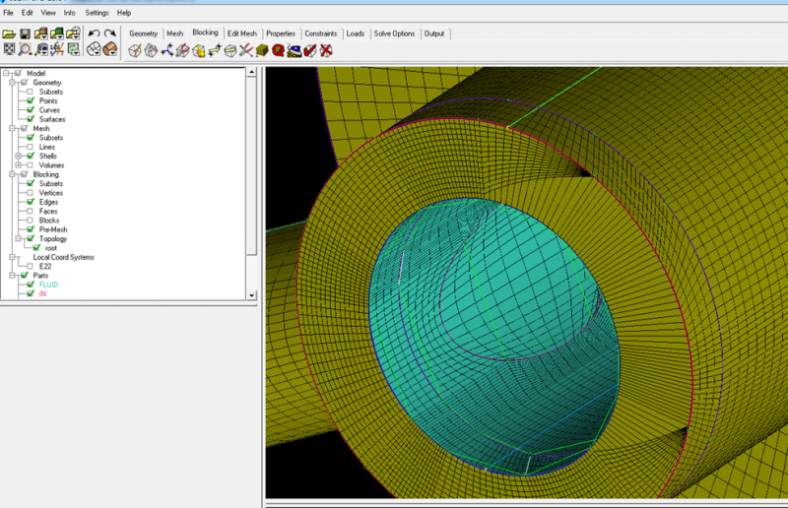This screenshot has width=788, height=508.
Task: Click the Pre-Mesh Quality red Q icon
Action: click(x=279, y=50)
